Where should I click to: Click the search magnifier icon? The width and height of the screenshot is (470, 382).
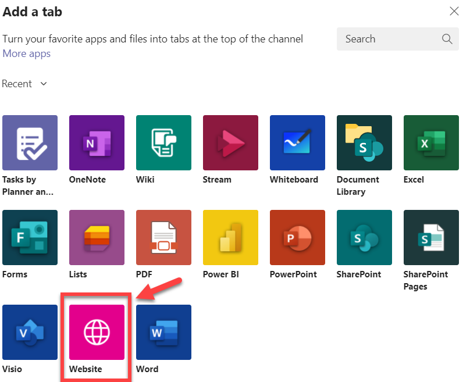click(x=447, y=39)
